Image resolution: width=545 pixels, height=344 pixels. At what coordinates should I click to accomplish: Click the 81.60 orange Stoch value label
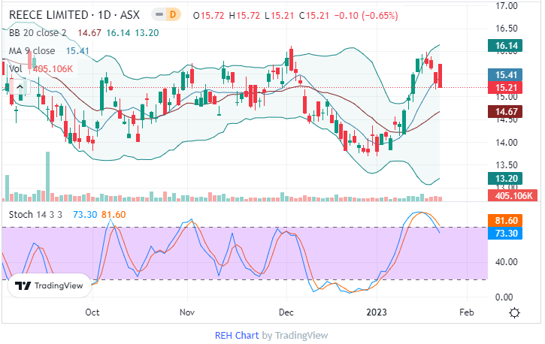click(504, 221)
